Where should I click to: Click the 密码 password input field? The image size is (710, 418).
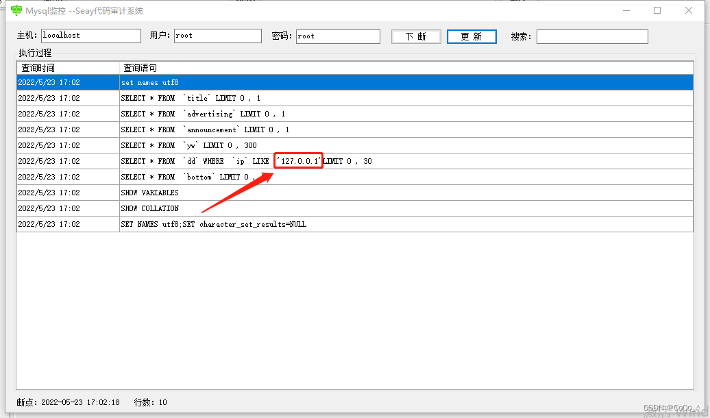[338, 36]
